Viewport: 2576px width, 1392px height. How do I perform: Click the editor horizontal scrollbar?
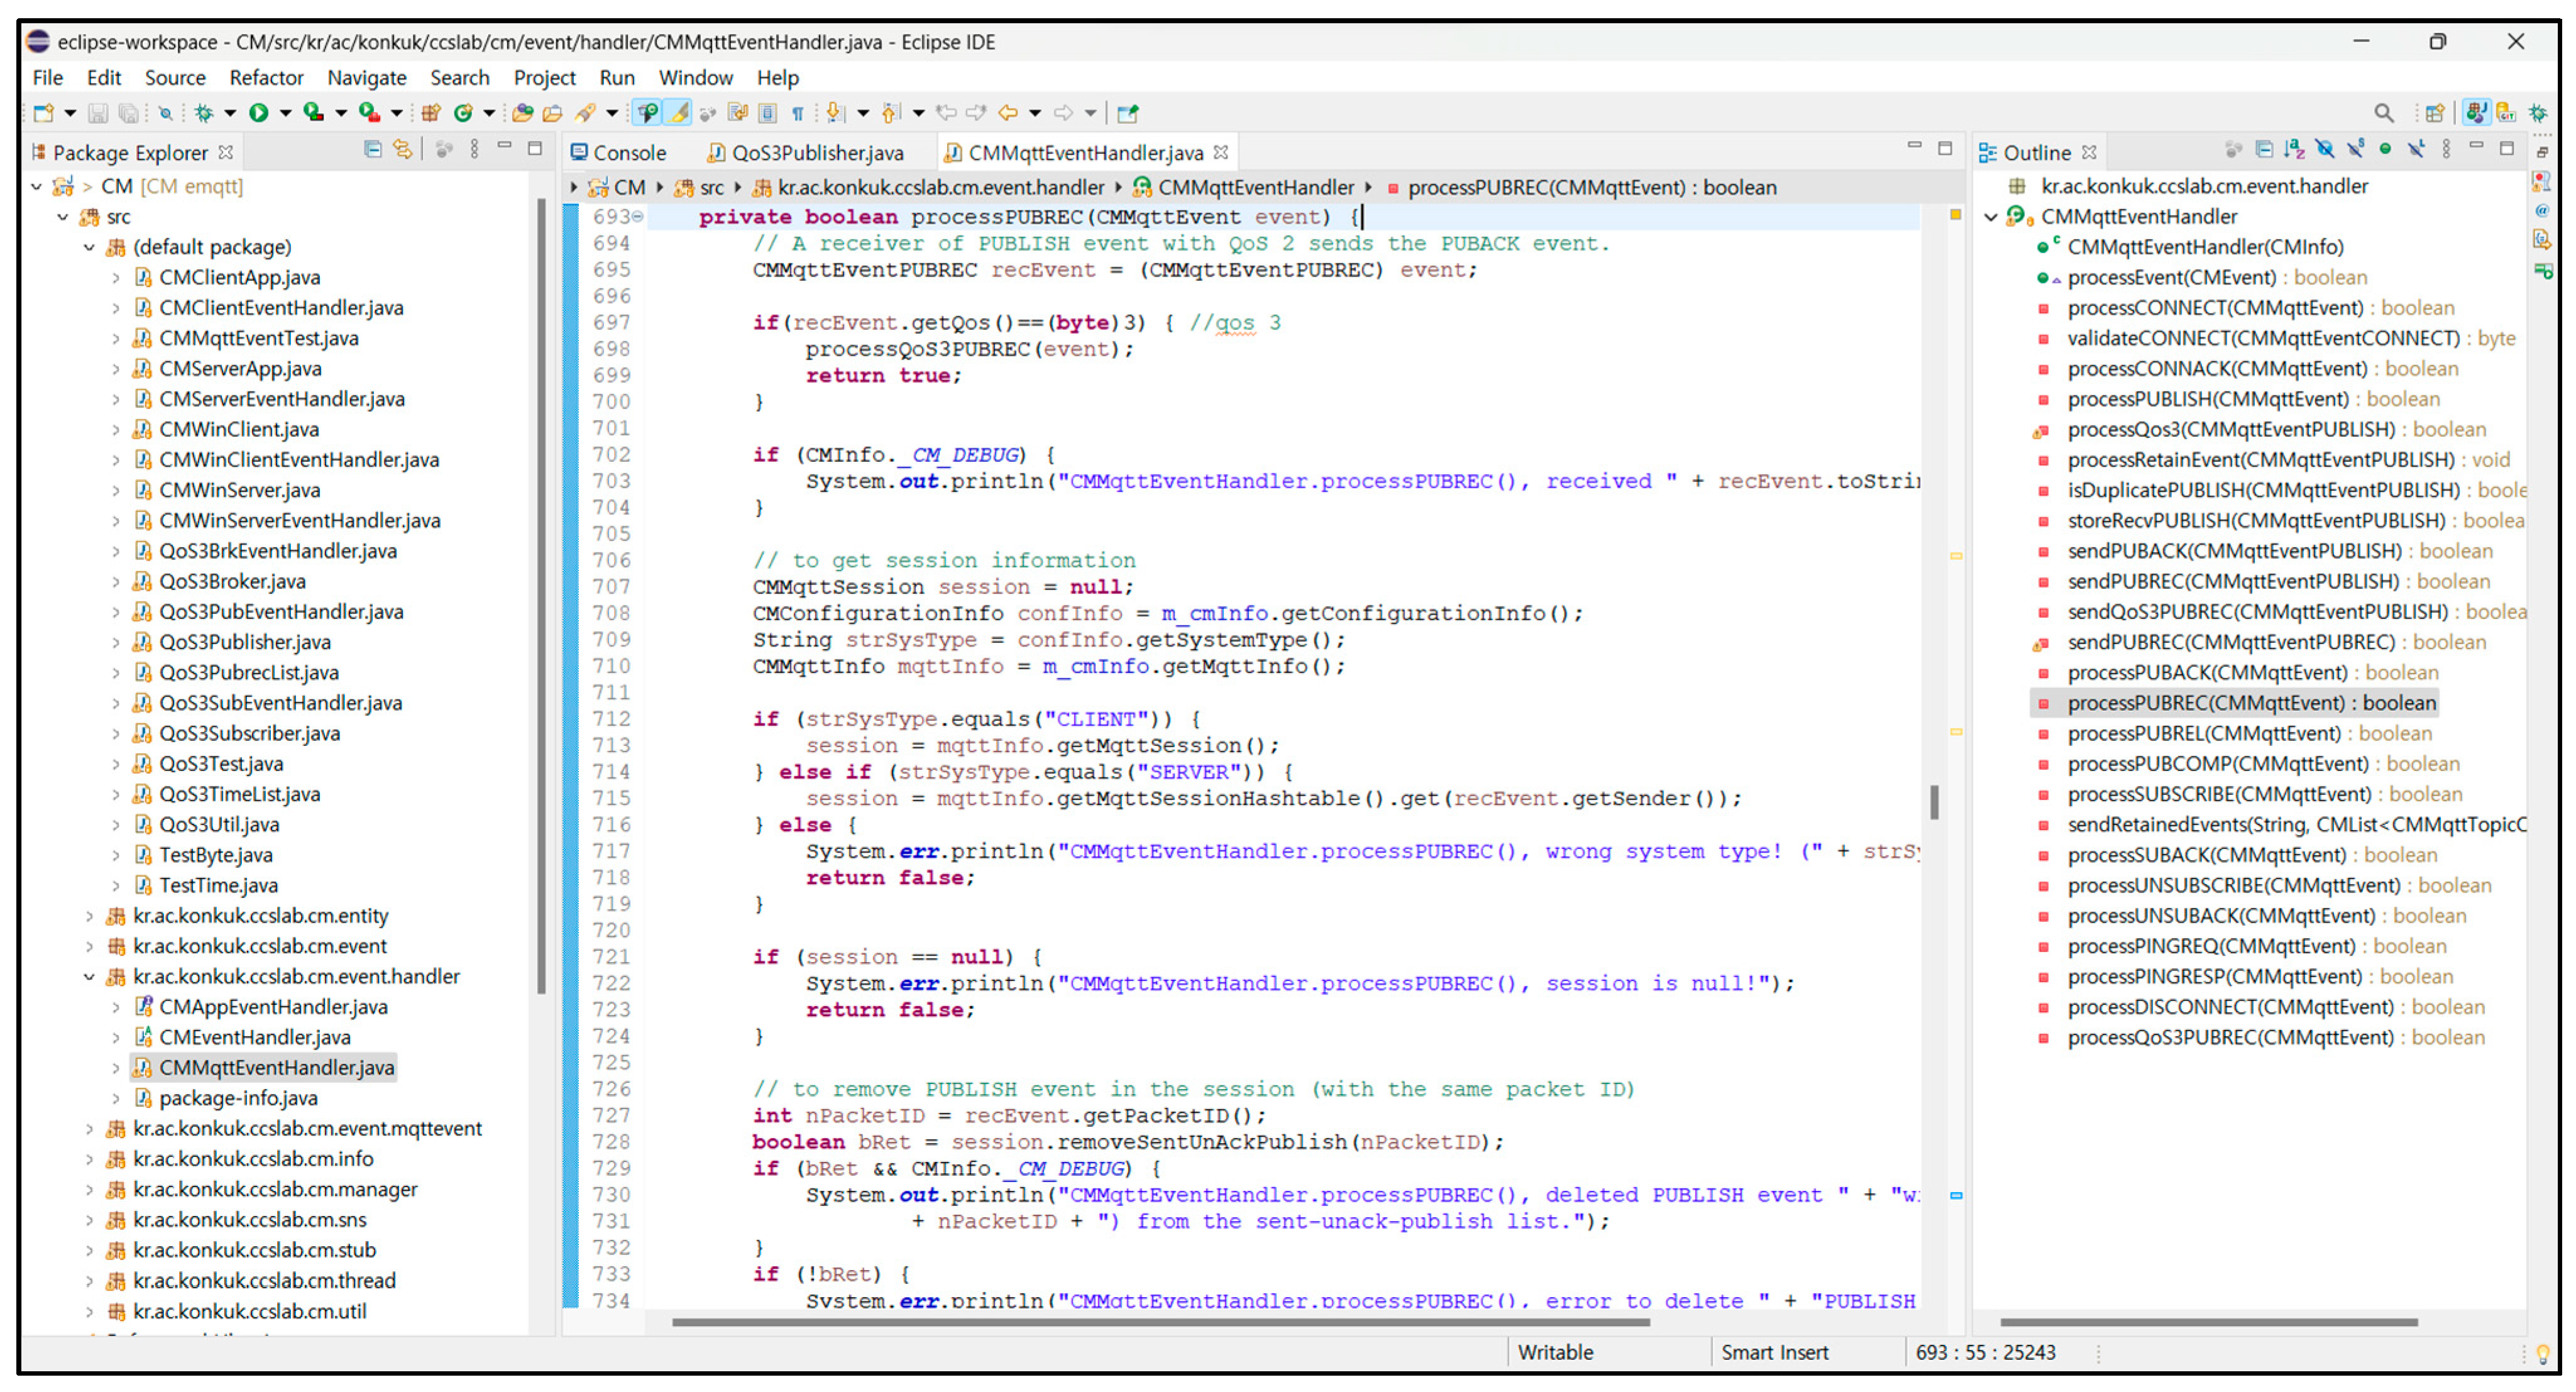coord(1160,1323)
